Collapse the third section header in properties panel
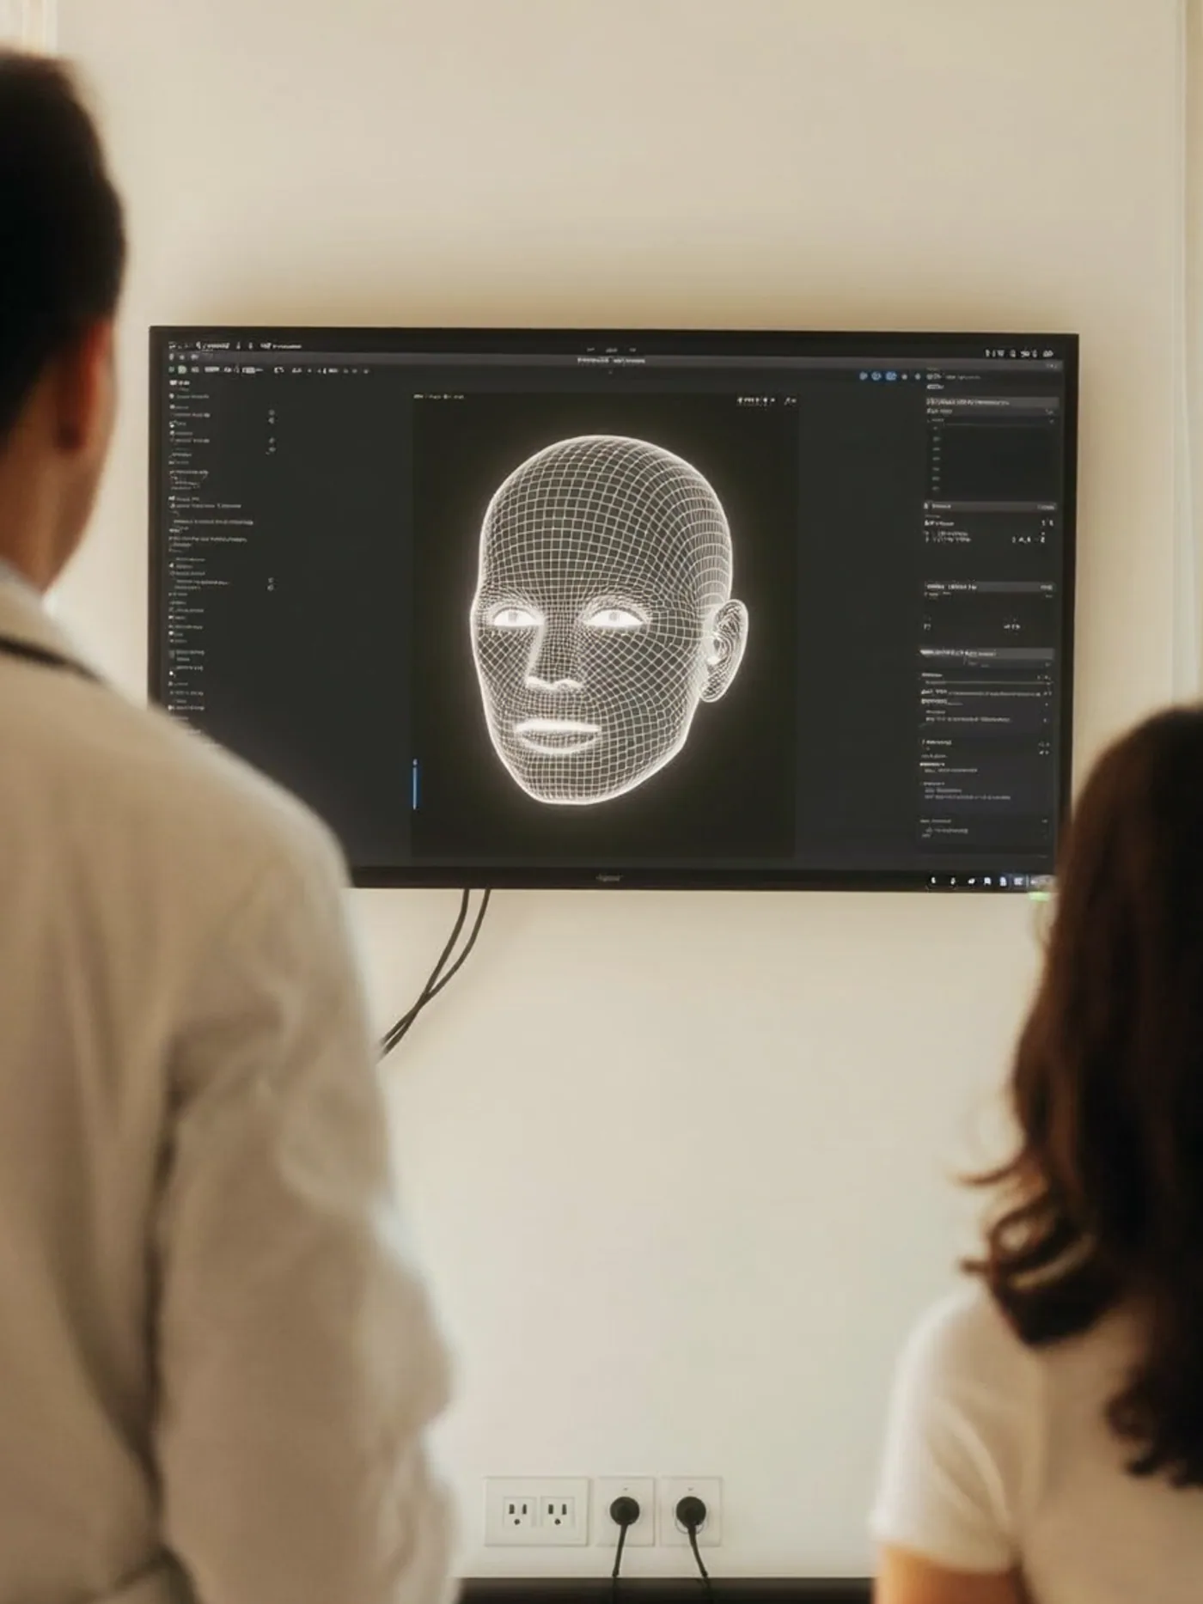This screenshot has height=1604, width=1203. 989,587
